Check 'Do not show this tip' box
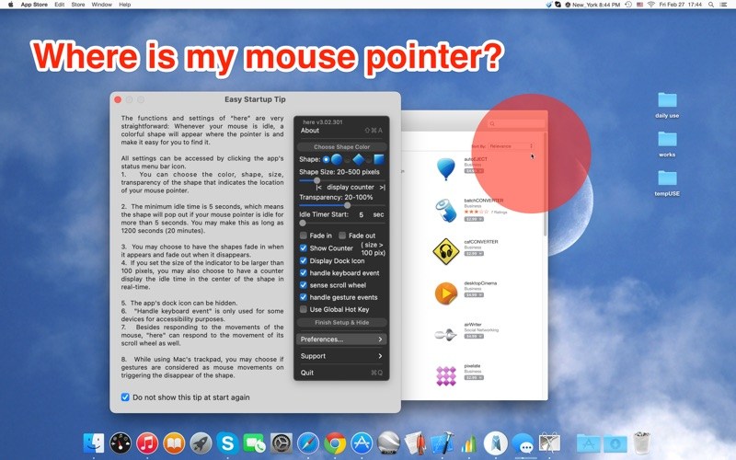Image resolution: width=736 pixels, height=460 pixels. tap(126, 397)
